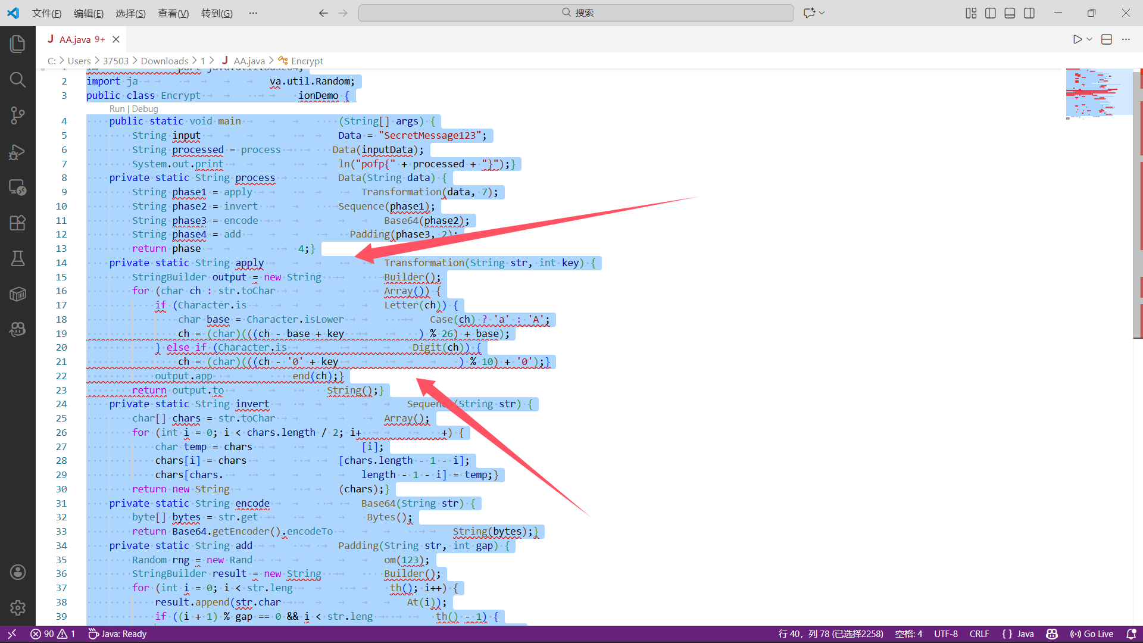
Task: Toggle the secondary side bar layout button
Action: click(x=1029, y=13)
